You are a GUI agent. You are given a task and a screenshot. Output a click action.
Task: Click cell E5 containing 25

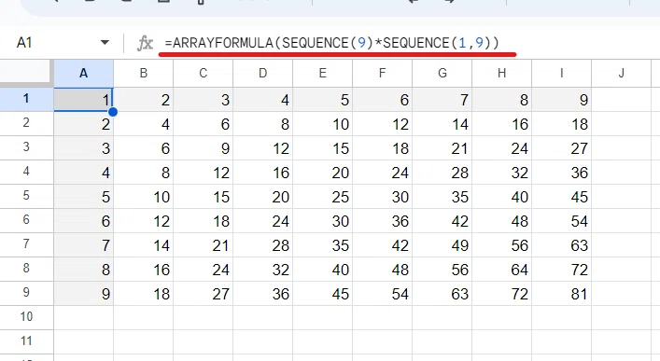point(323,197)
